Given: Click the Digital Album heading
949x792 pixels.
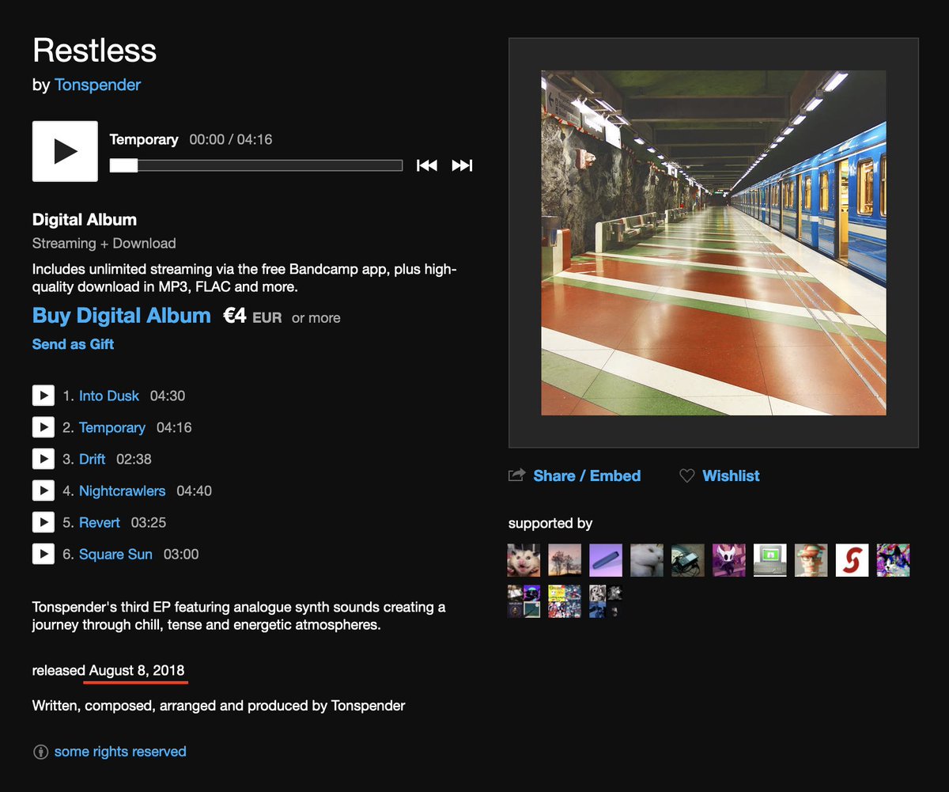Looking at the screenshot, I should point(85,220).
